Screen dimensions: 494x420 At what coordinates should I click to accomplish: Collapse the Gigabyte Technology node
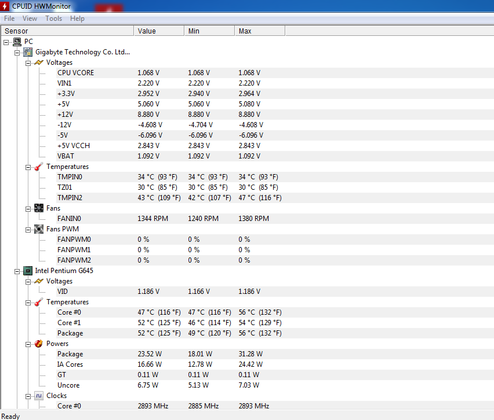[x=17, y=53]
